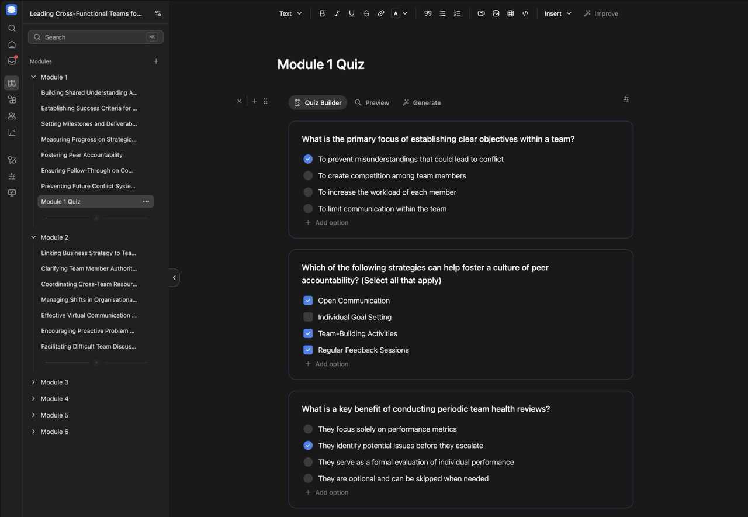Insert a table from the toolbar
748x517 pixels.
(511, 13)
